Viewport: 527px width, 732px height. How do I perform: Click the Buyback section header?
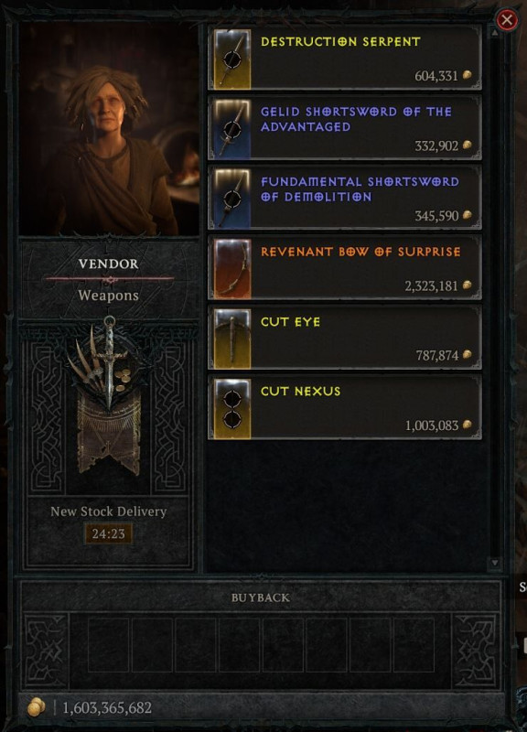coord(261,597)
